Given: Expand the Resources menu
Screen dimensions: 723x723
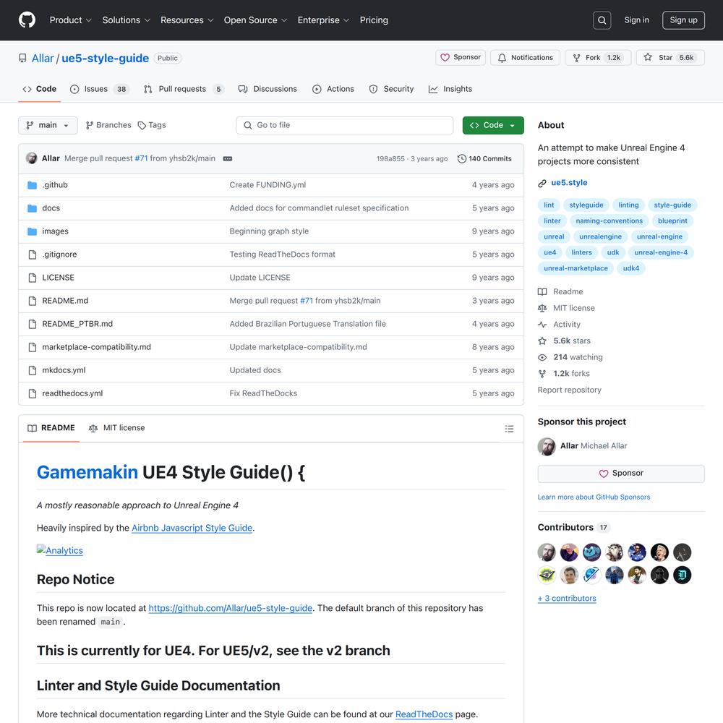Looking at the screenshot, I should tap(187, 20).
